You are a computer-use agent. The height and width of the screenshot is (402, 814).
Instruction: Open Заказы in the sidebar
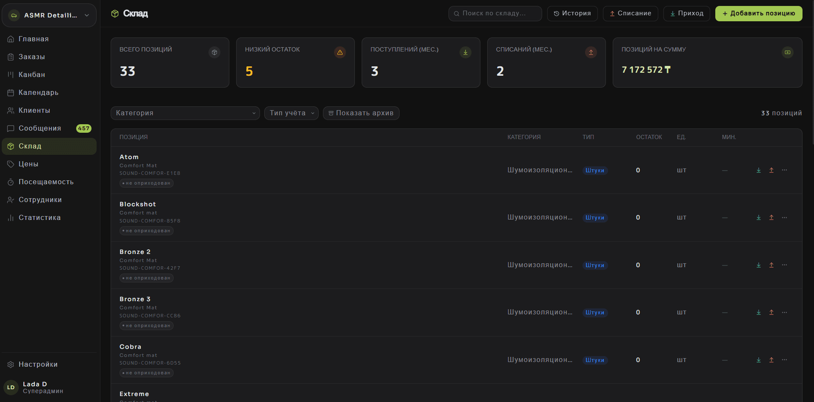click(49, 57)
